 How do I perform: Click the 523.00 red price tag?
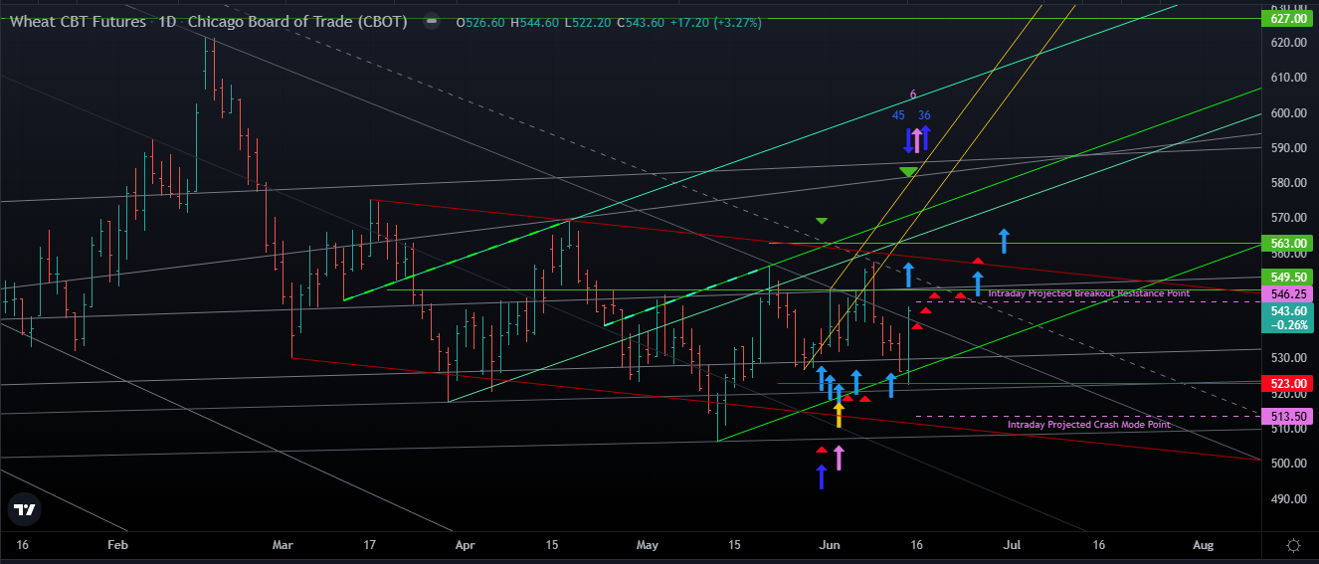tap(1288, 383)
